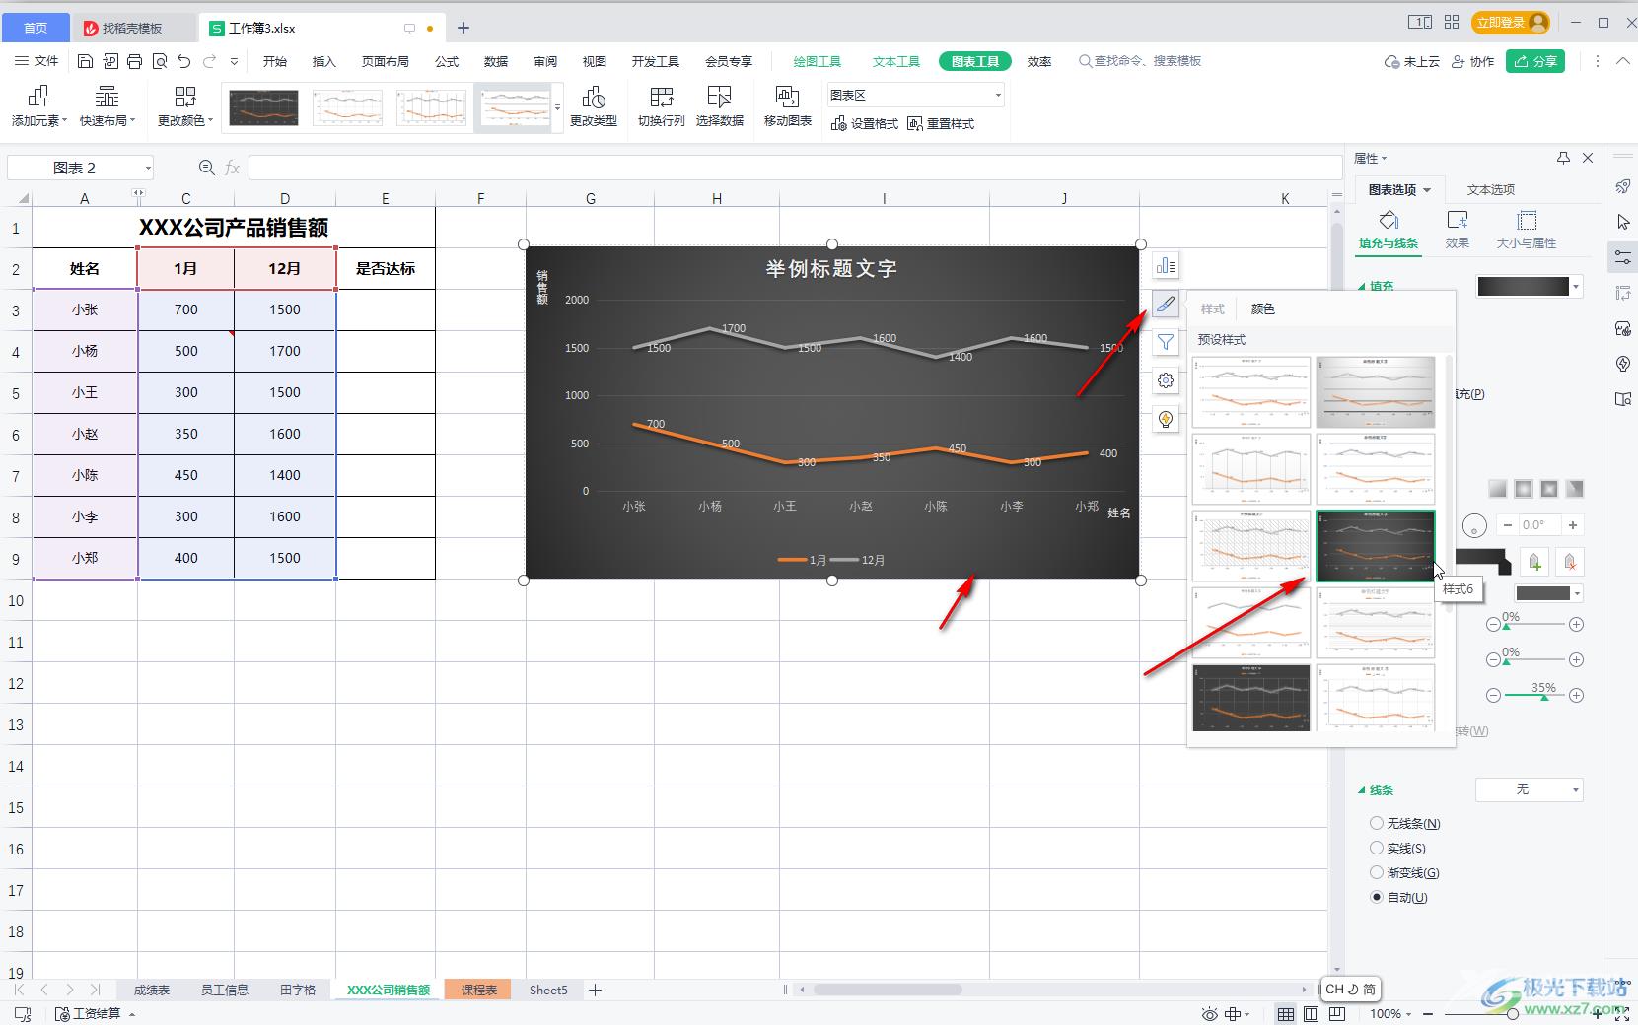Viewport: 1638px width, 1025px height.
Task: Click Select Data (选择数据) icon
Action: tap(720, 106)
